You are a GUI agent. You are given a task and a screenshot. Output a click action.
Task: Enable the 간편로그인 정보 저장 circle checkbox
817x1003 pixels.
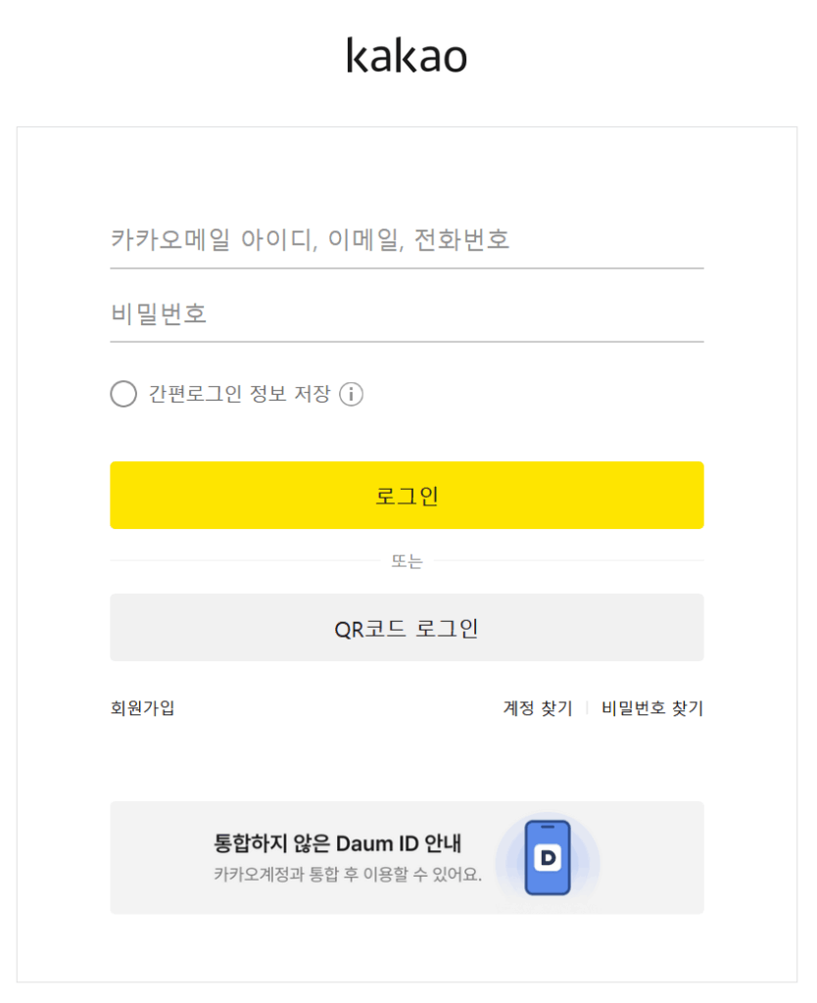click(123, 395)
